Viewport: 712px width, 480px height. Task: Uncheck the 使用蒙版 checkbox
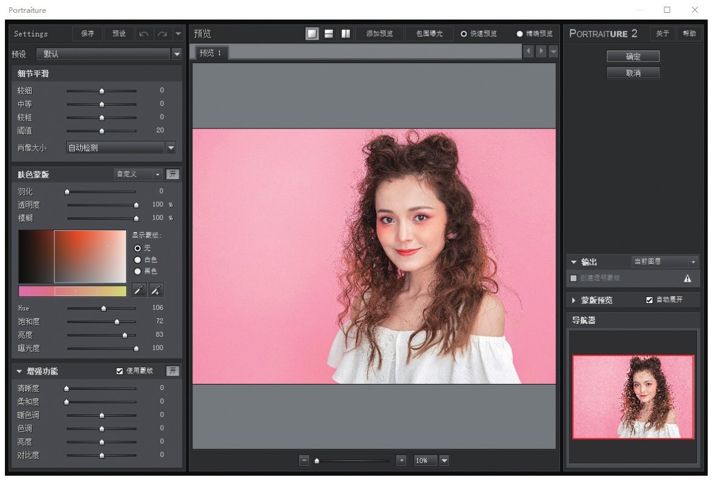[x=120, y=371]
